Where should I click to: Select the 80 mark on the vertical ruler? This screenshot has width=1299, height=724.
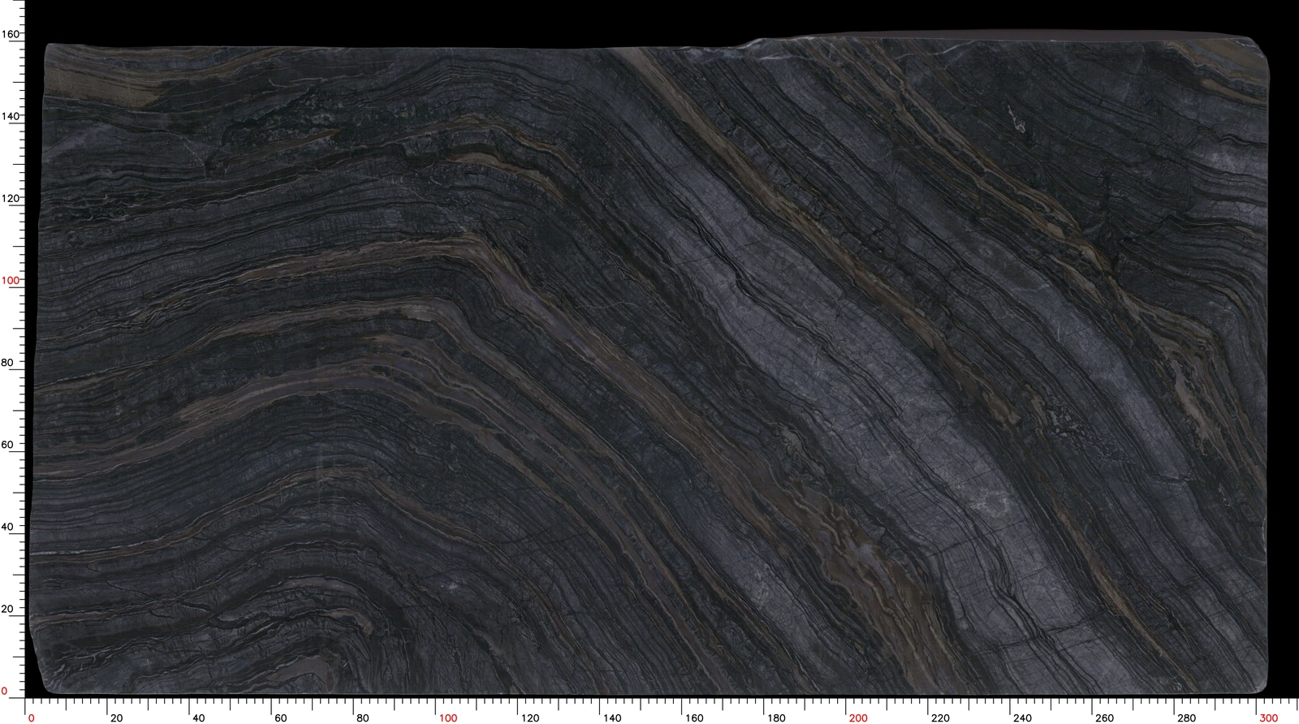(x=7, y=362)
